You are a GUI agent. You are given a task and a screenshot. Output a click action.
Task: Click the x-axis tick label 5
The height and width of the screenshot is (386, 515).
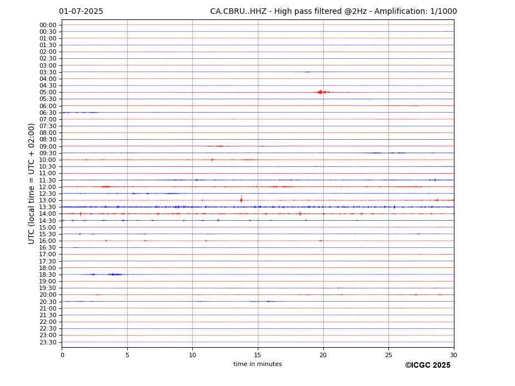coord(127,355)
